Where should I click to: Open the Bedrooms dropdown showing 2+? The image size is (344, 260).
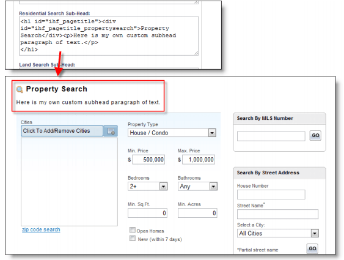point(148,186)
